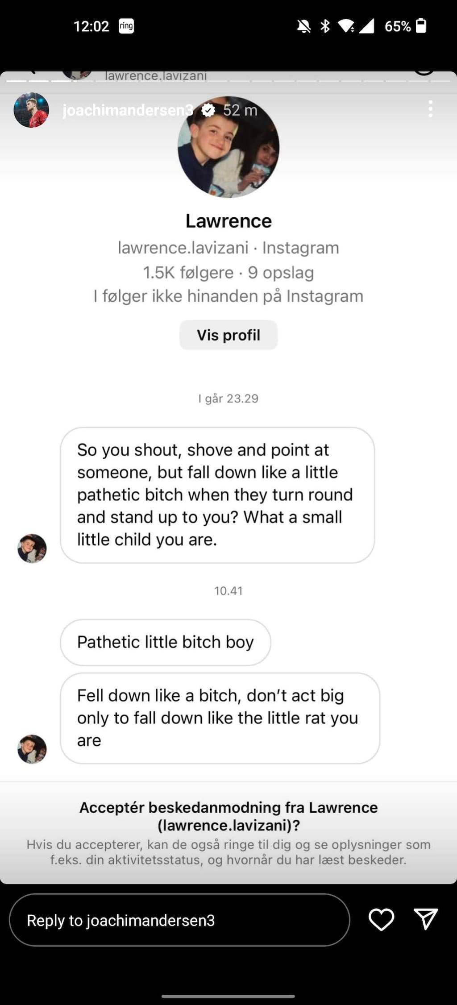Like the story with the heart icon
The height and width of the screenshot is (1005, 457).
[381, 919]
